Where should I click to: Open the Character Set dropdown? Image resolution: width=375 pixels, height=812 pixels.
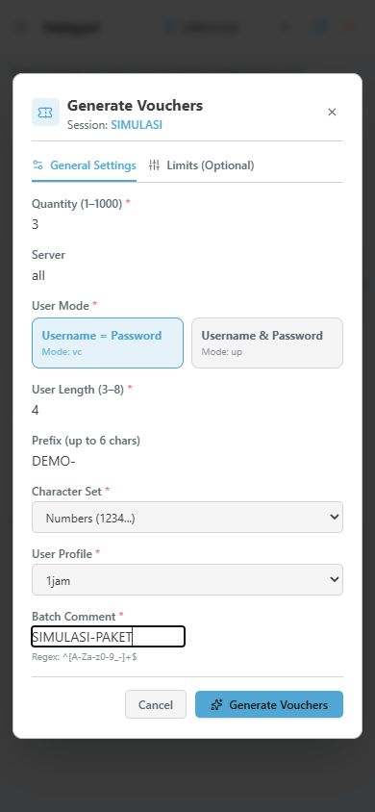[x=187, y=518]
